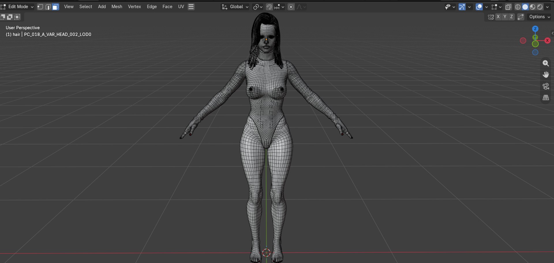The image size is (554, 263).
Task: Toggle viewport gizmos display
Action: click(x=462, y=7)
